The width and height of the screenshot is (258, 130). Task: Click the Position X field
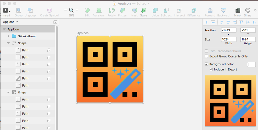(x=228, y=30)
